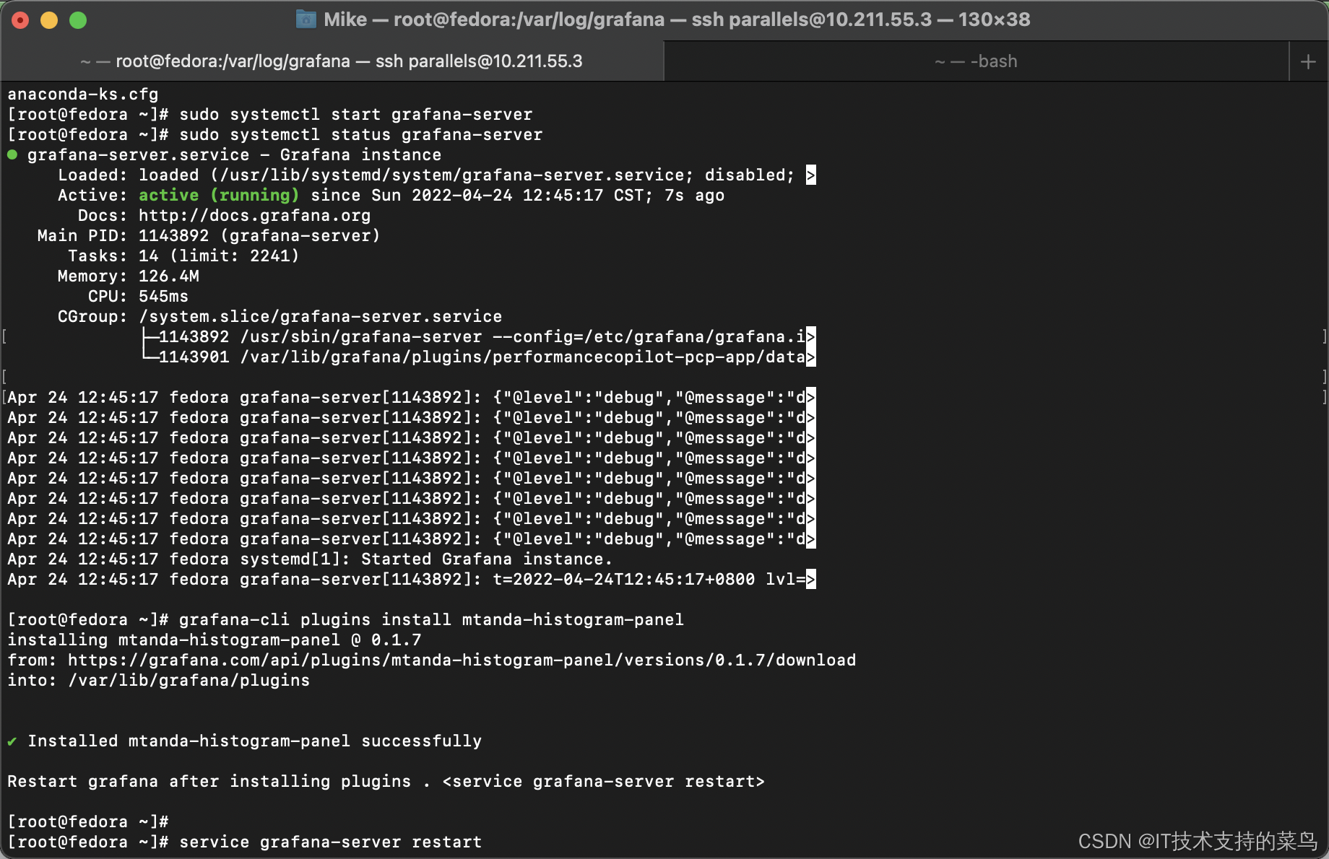
Task: Open a new terminal tab with plus button
Action: tap(1308, 61)
